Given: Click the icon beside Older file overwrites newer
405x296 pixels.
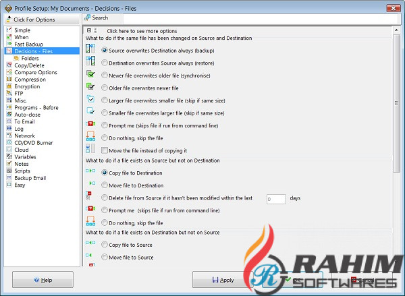Looking at the screenshot, I should tap(90, 86).
